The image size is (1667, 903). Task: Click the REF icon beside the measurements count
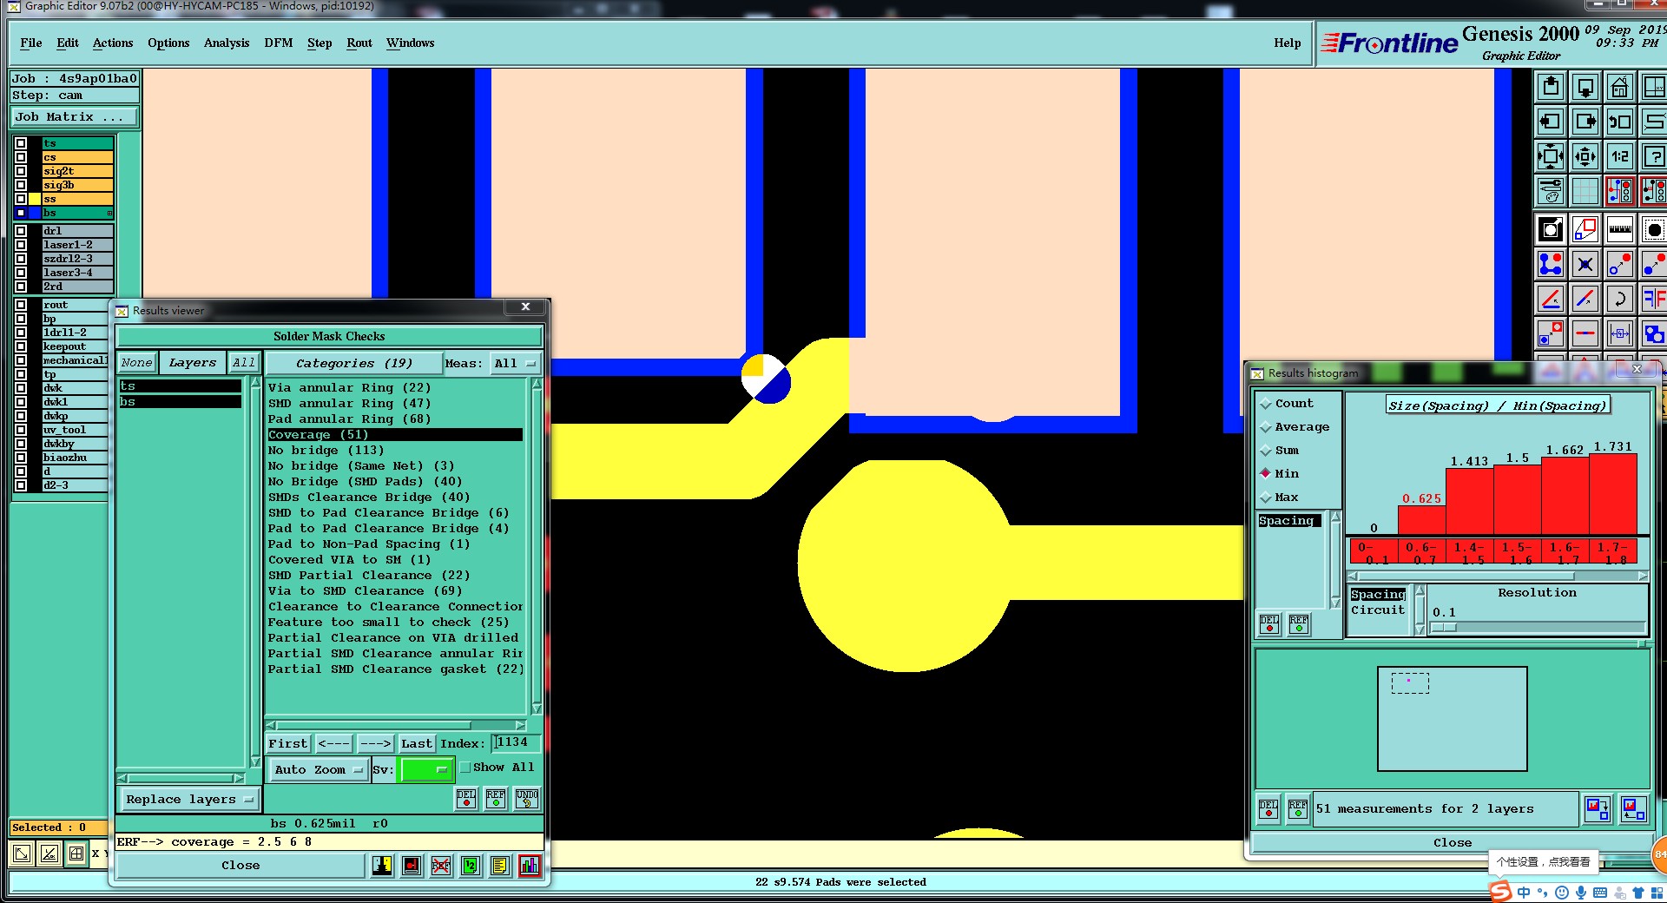click(x=1298, y=809)
